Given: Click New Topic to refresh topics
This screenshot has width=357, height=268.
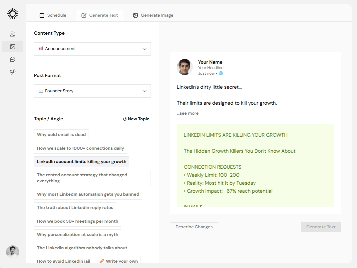Looking at the screenshot, I should 136,119.
